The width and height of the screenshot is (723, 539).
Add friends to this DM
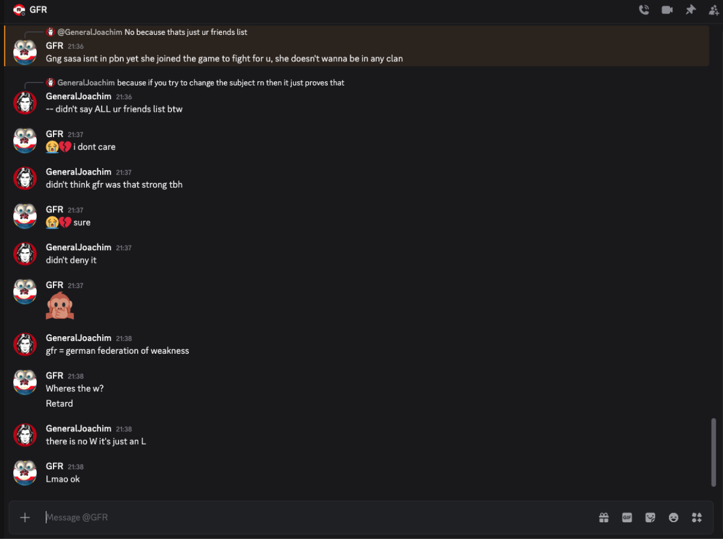click(713, 10)
